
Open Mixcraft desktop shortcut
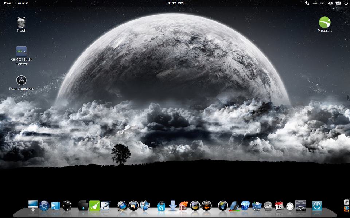[x=324, y=23]
